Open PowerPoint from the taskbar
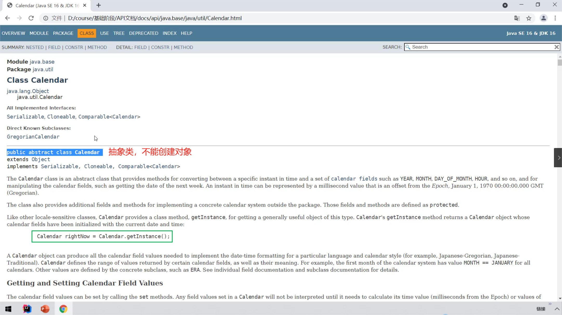Image resolution: width=562 pixels, height=315 pixels. pos(45,309)
